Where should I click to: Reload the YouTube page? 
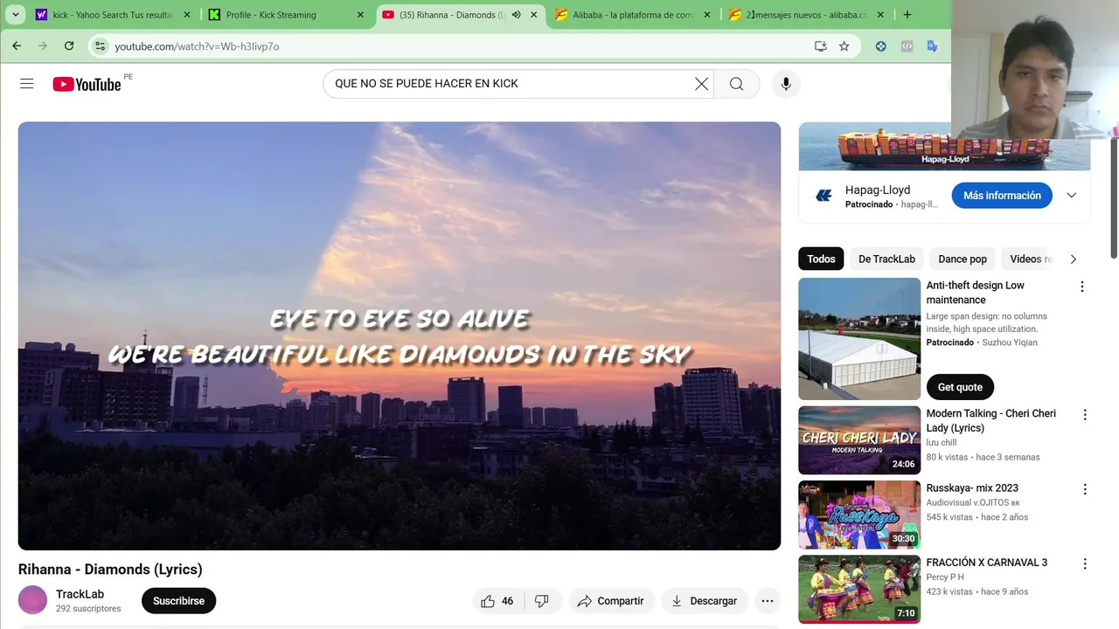pos(69,46)
